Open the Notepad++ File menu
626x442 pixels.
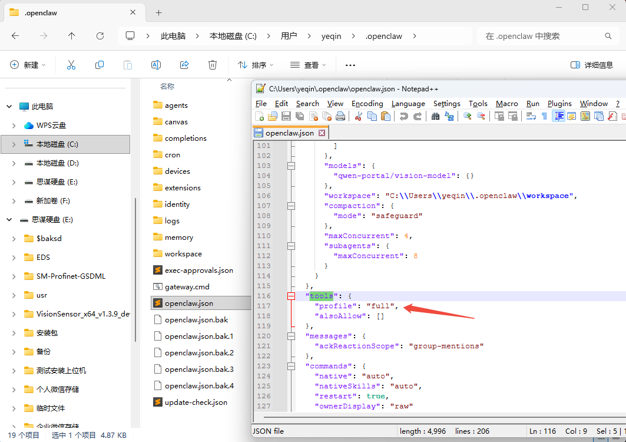click(x=261, y=104)
